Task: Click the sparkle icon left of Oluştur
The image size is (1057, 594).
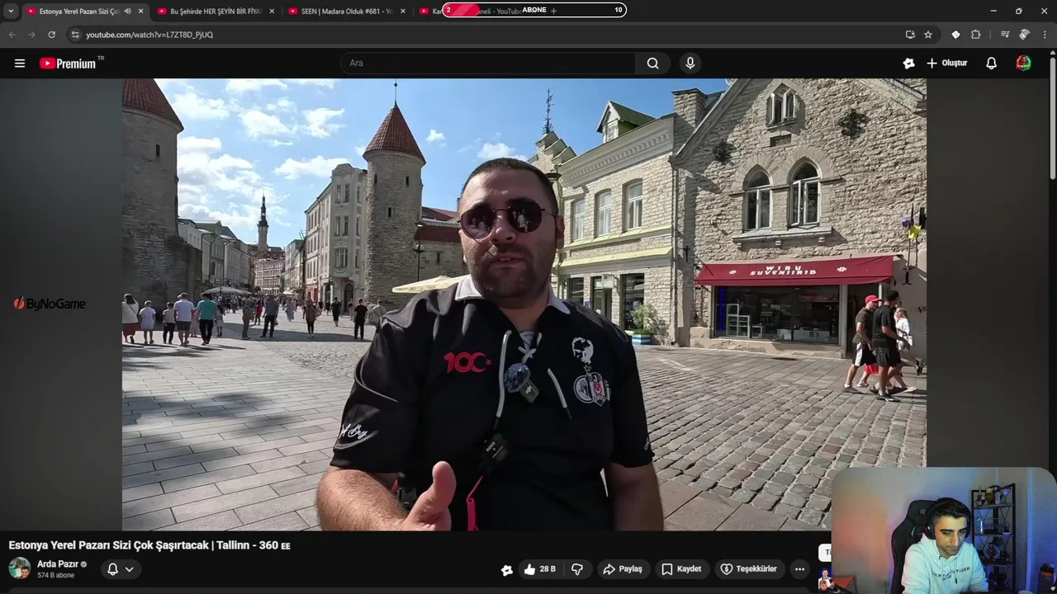Action: 908,64
